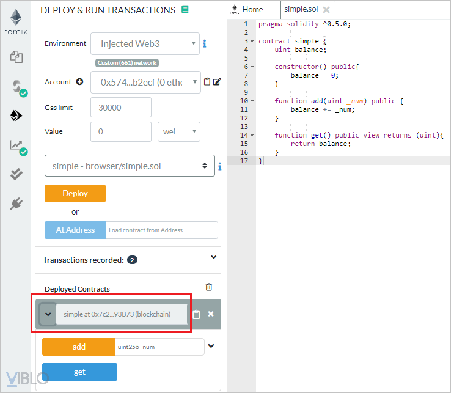Click the uint balance; code line
This screenshot has height=393, width=451.
tap(300, 50)
